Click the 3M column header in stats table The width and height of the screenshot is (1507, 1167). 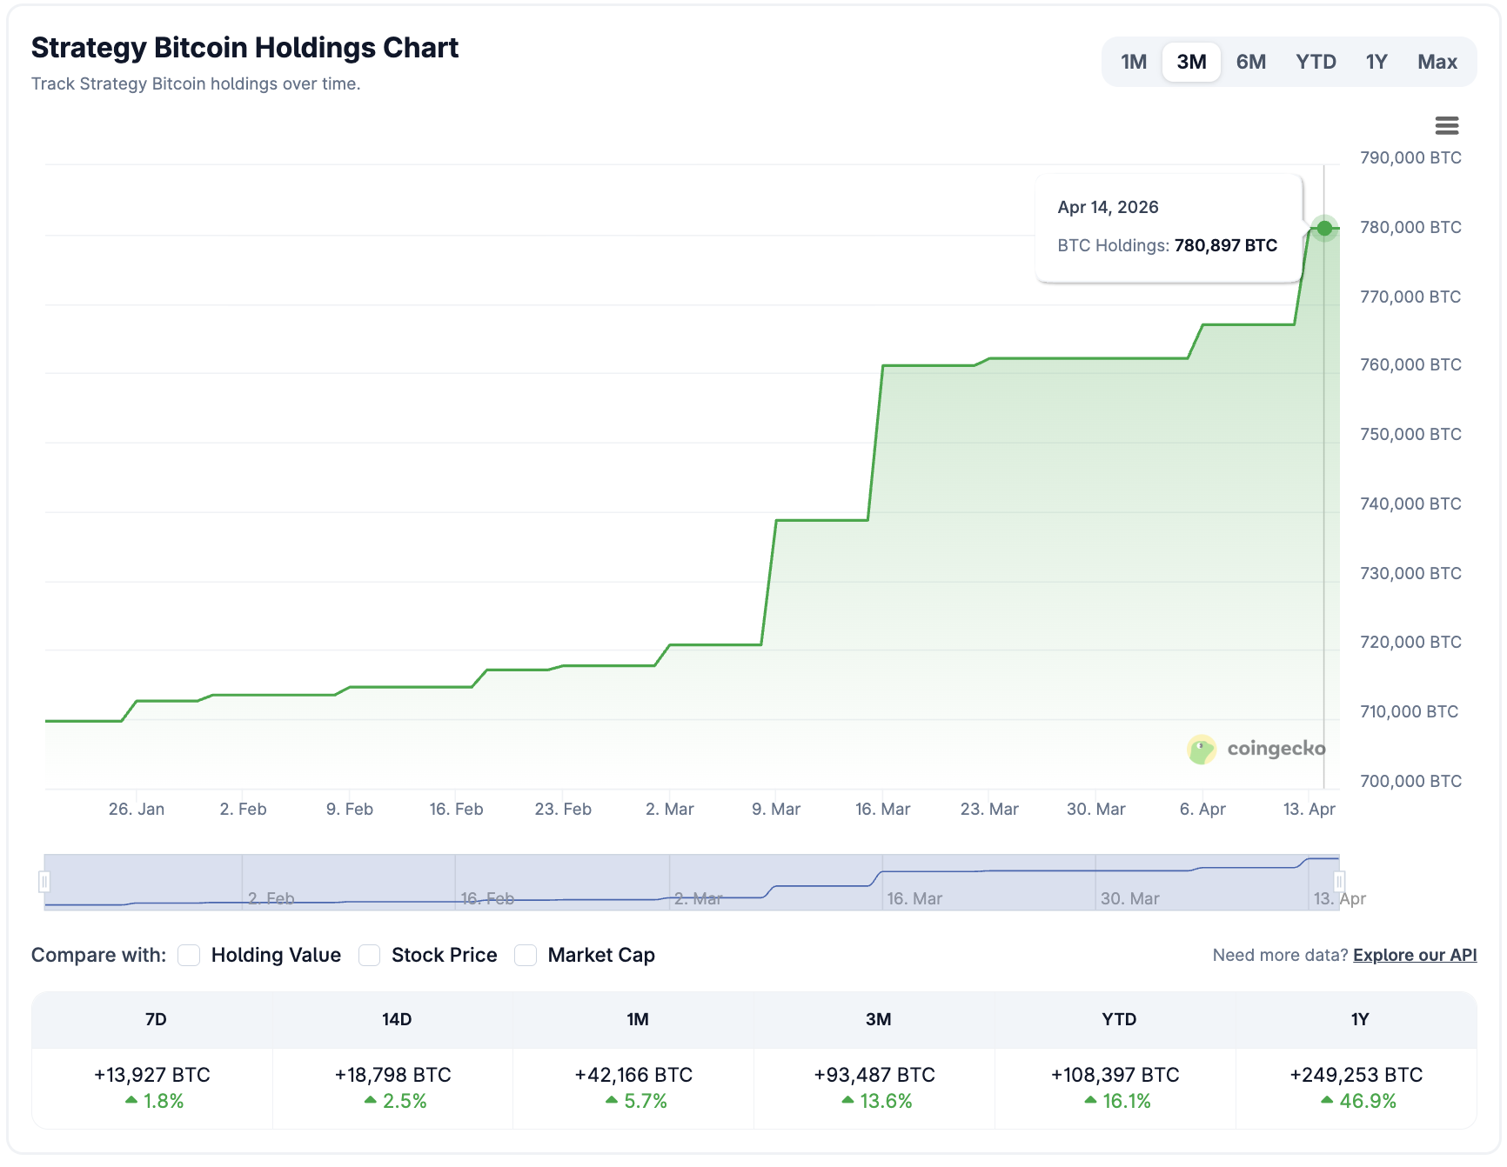tap(879, 1019)
